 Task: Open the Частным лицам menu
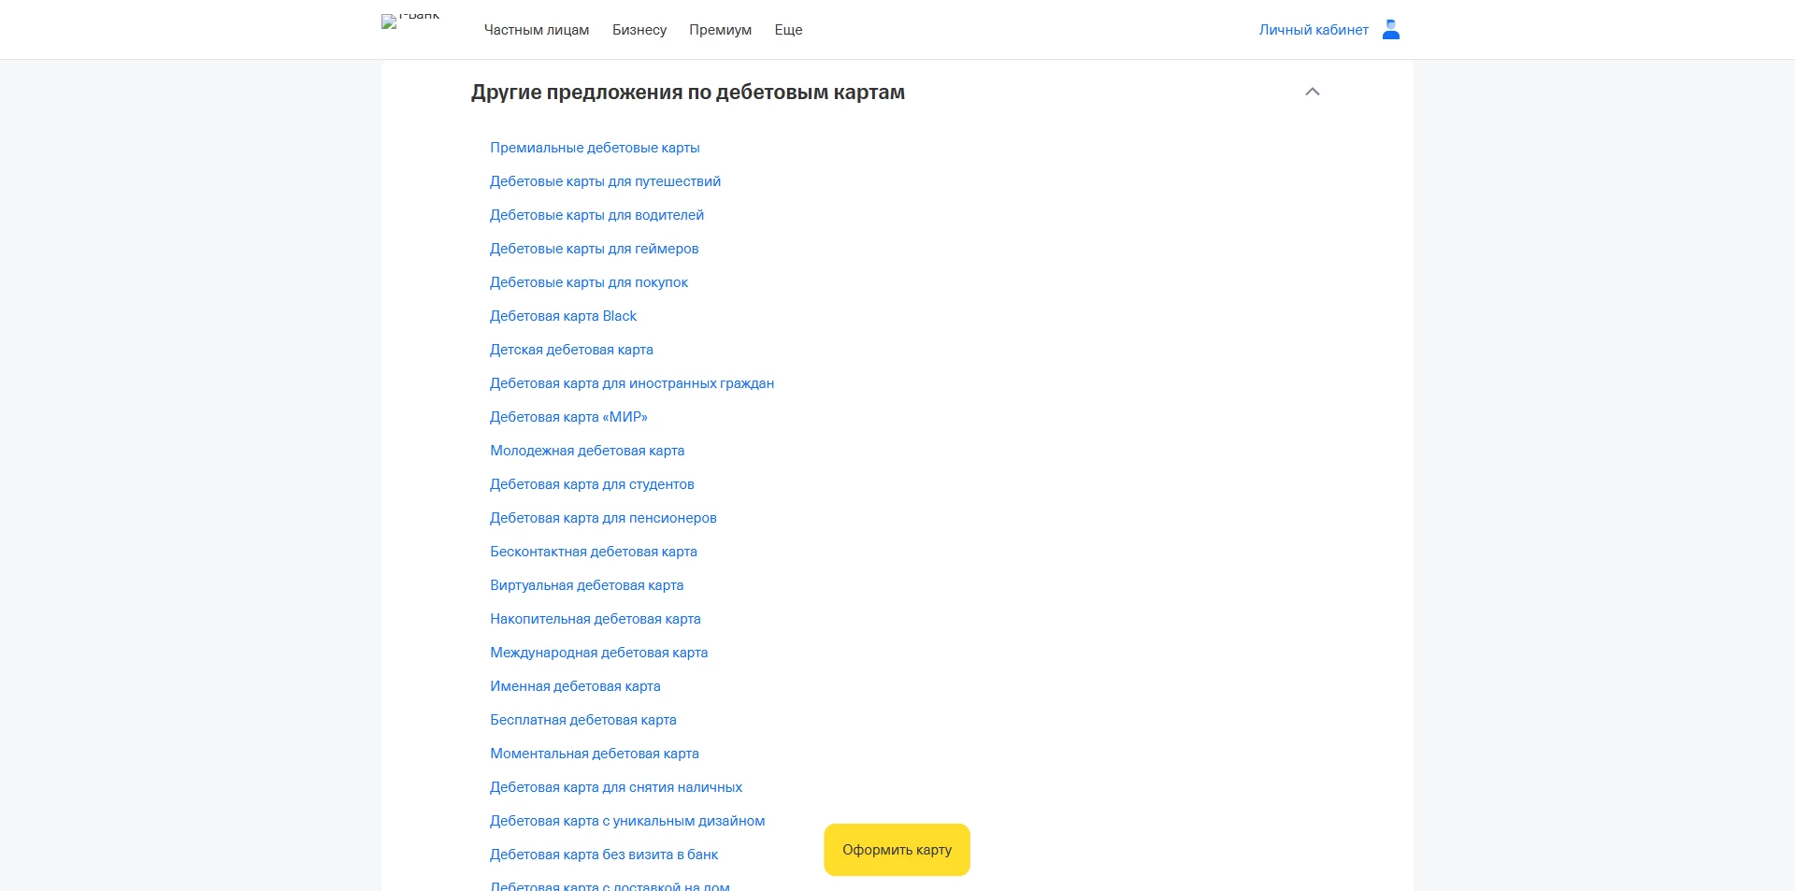pos(536,30)
